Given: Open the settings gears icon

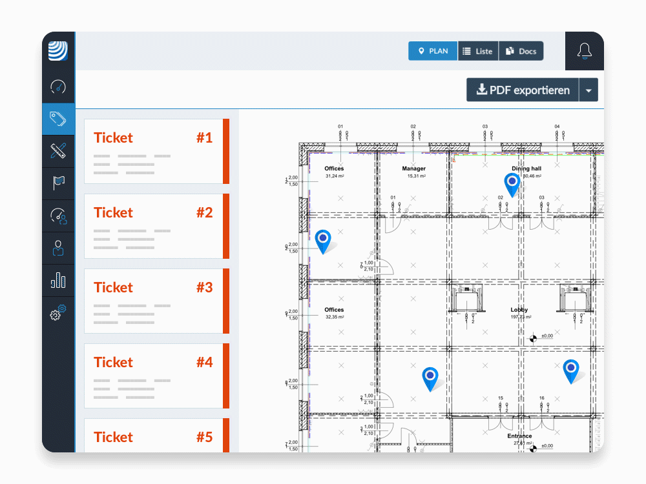Looking at the screenshot, I should click(58, 313).
